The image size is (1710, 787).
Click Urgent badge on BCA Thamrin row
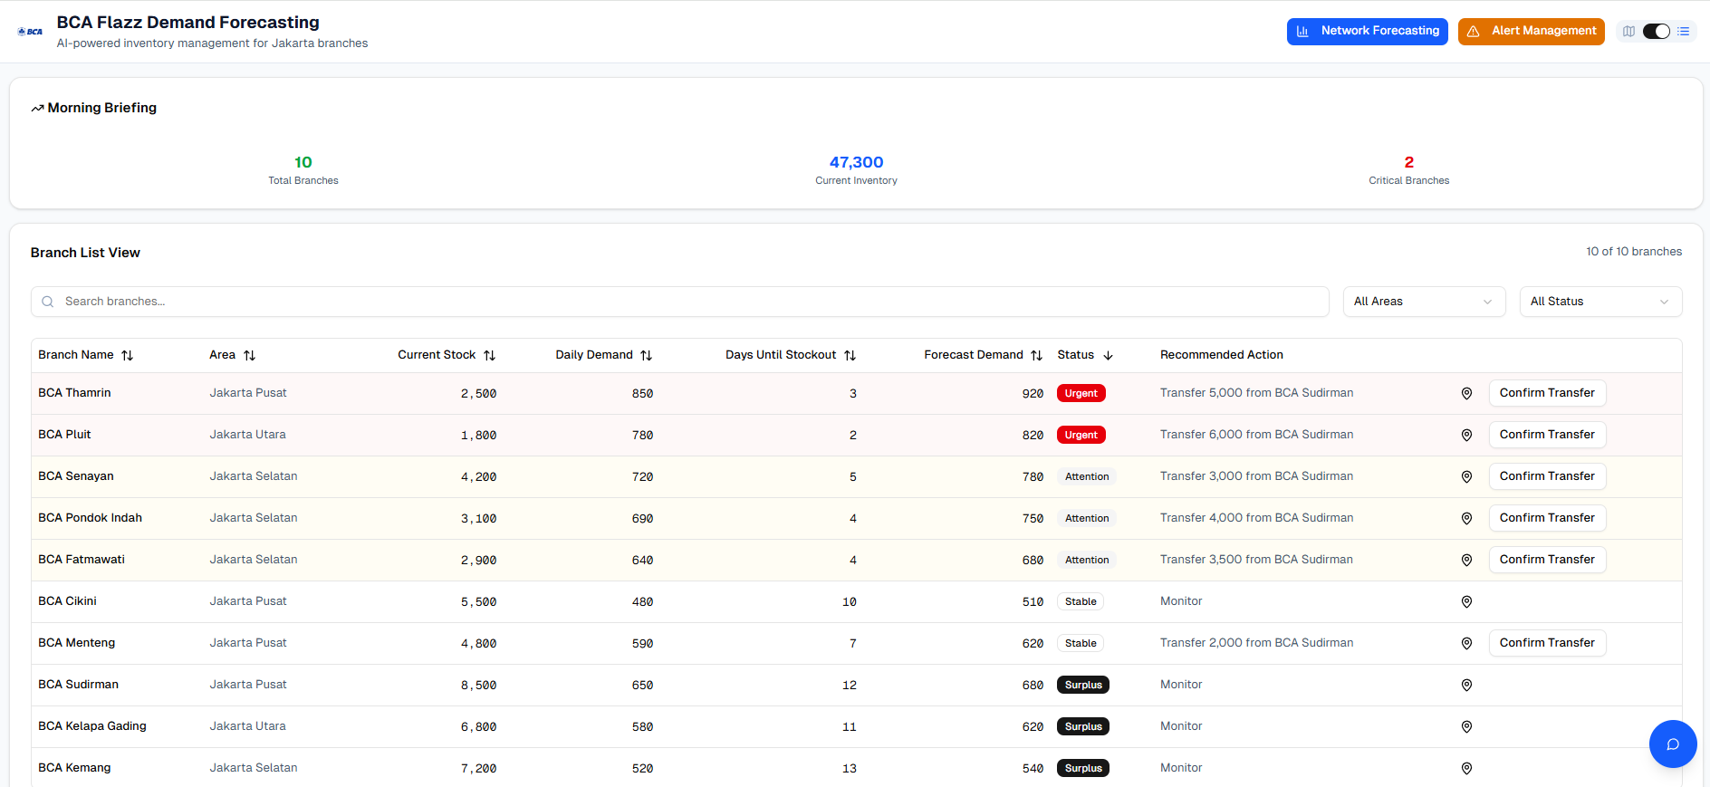click(x=1081, y=393)
